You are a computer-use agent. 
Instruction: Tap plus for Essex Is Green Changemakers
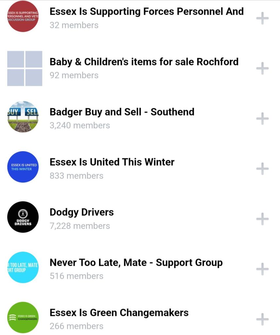tap(262, 319)
